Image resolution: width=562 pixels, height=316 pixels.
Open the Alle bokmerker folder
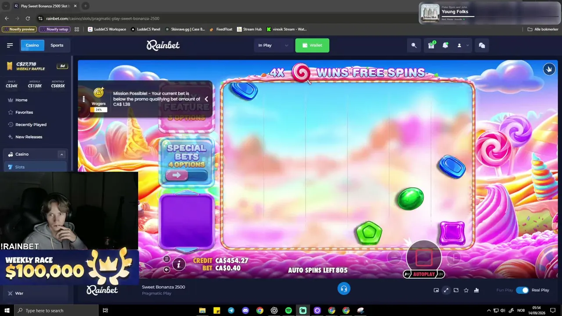543,29
